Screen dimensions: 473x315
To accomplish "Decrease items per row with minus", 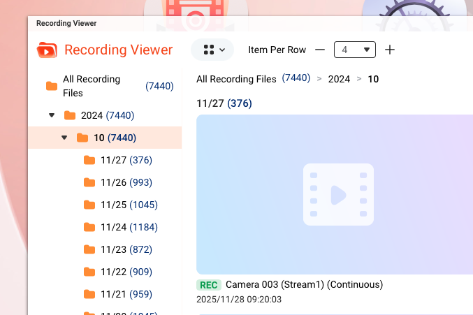I will click(320, 50).
